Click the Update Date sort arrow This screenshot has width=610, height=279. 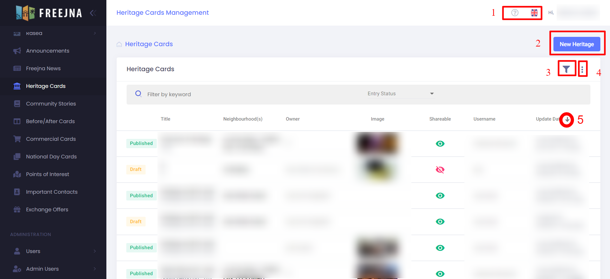[567, 119]
